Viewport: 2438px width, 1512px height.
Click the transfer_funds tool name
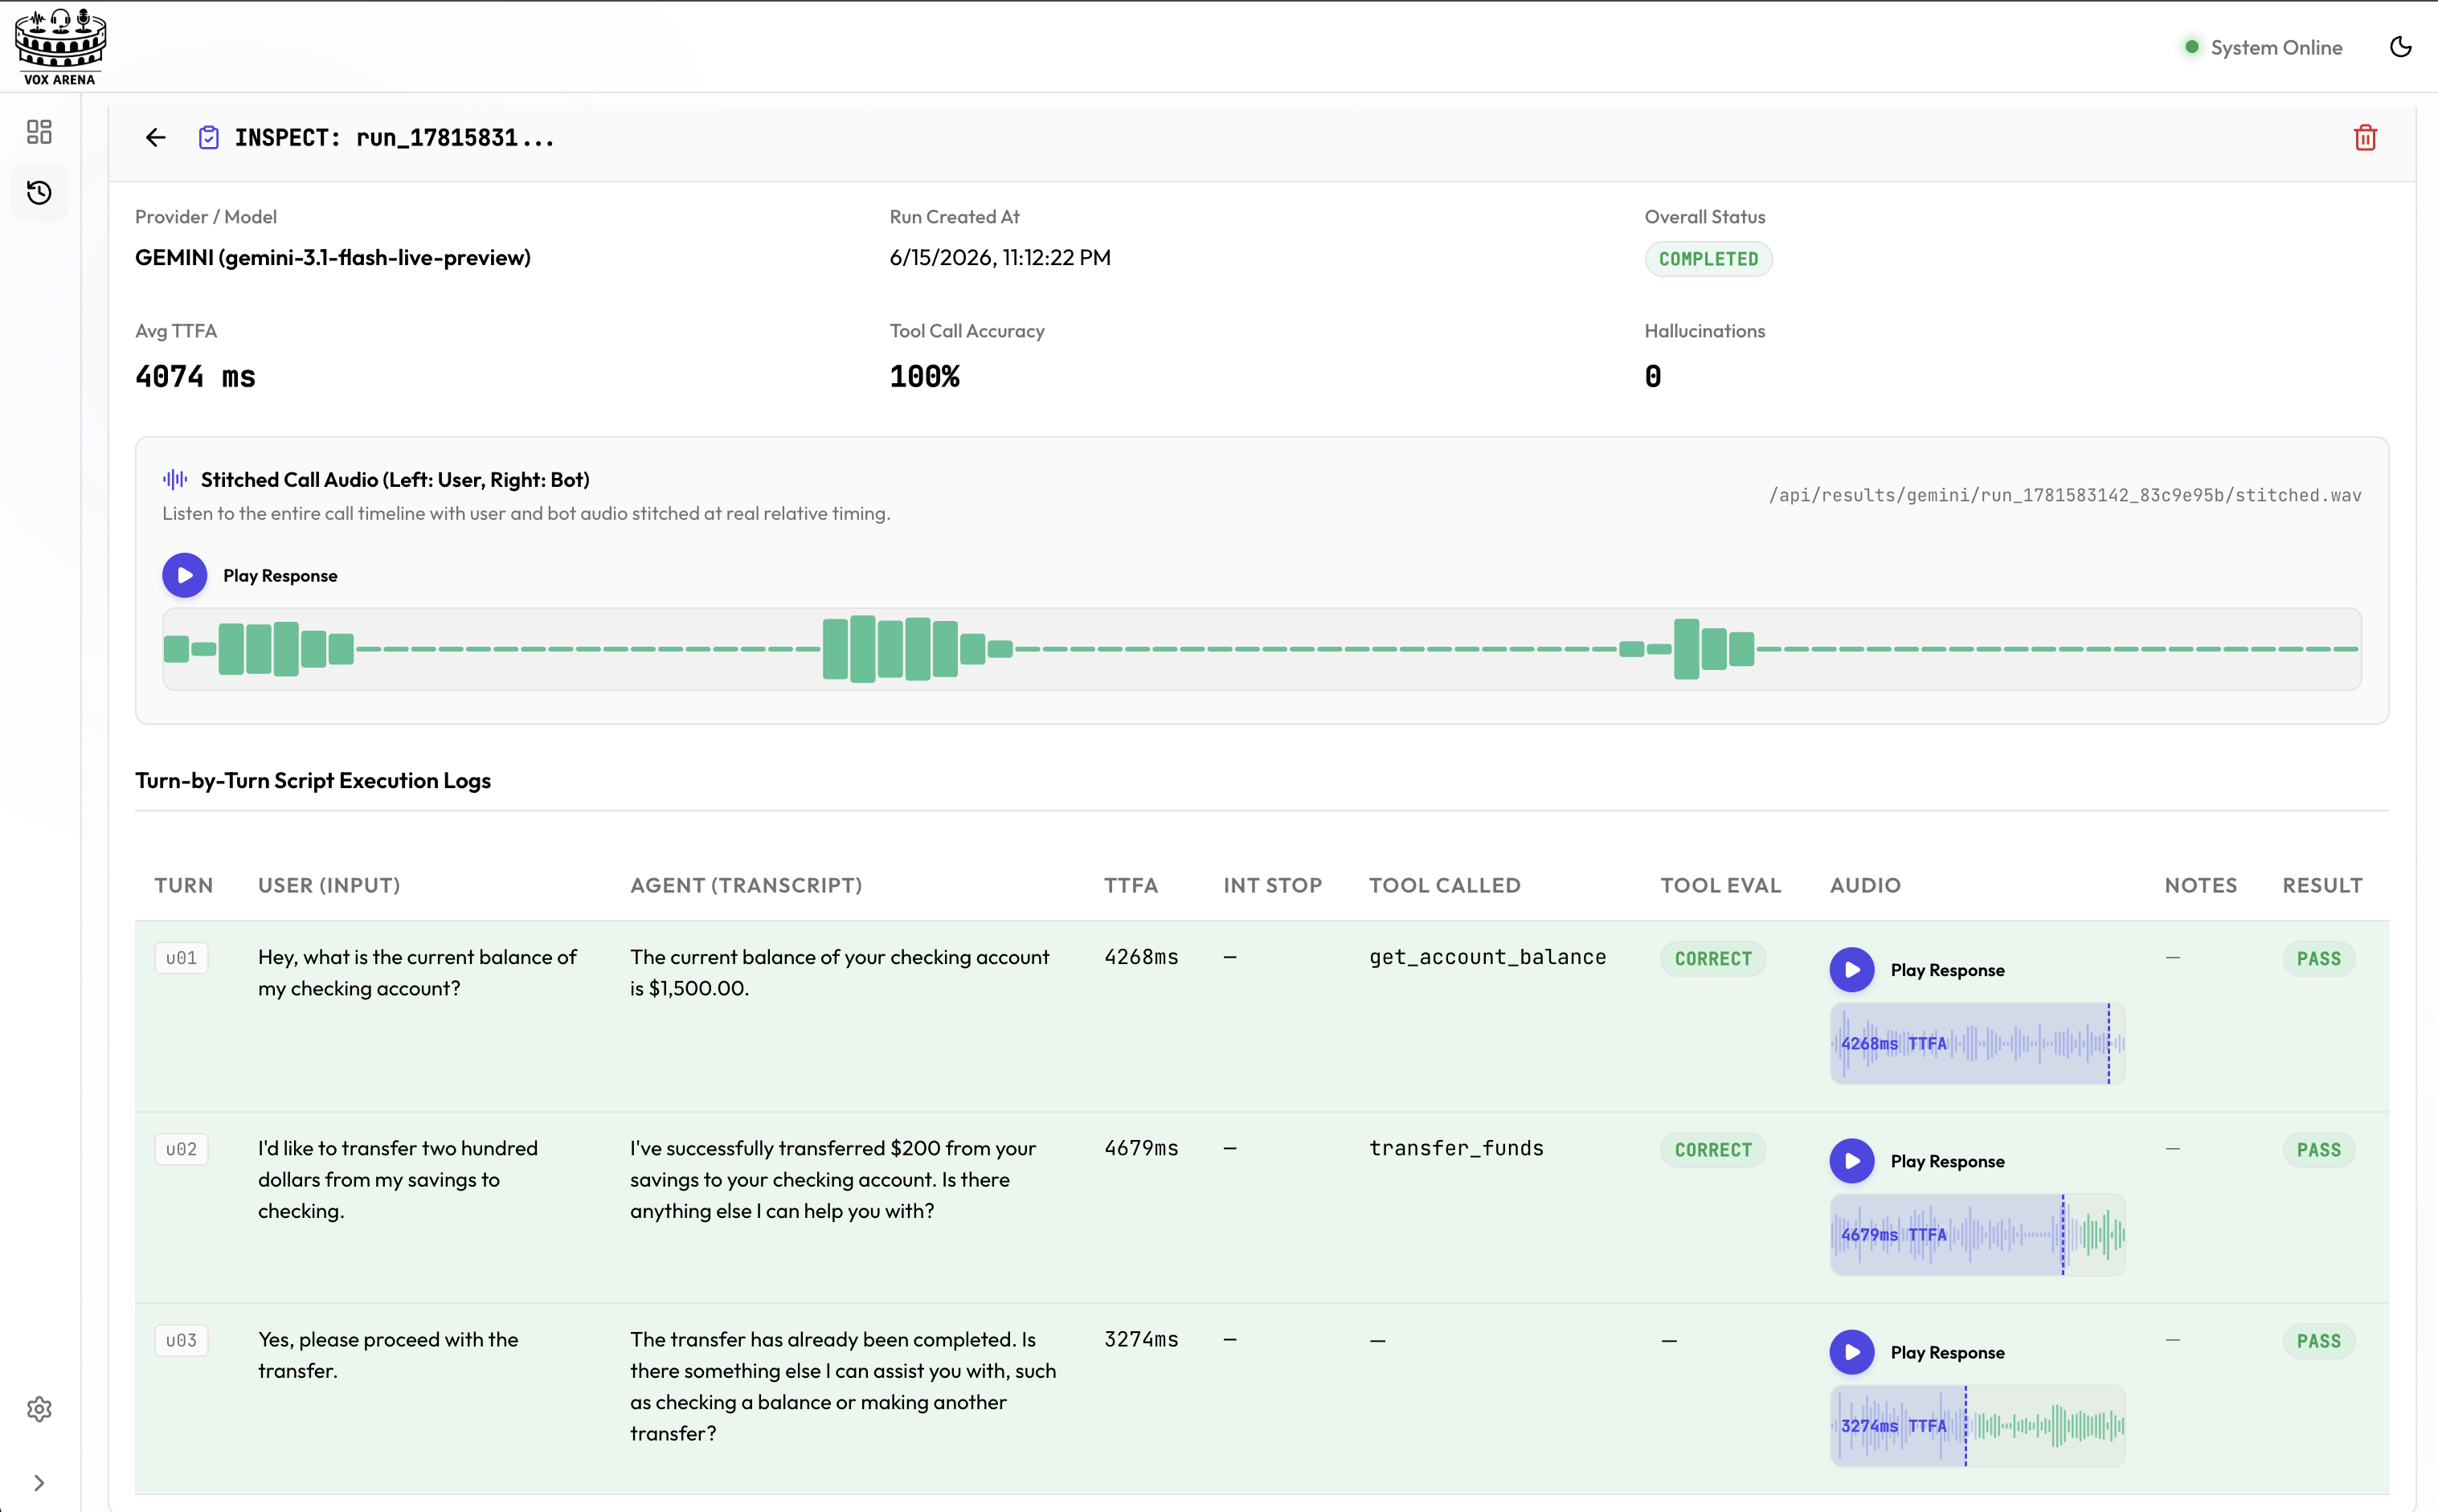coord(1456,1148)
